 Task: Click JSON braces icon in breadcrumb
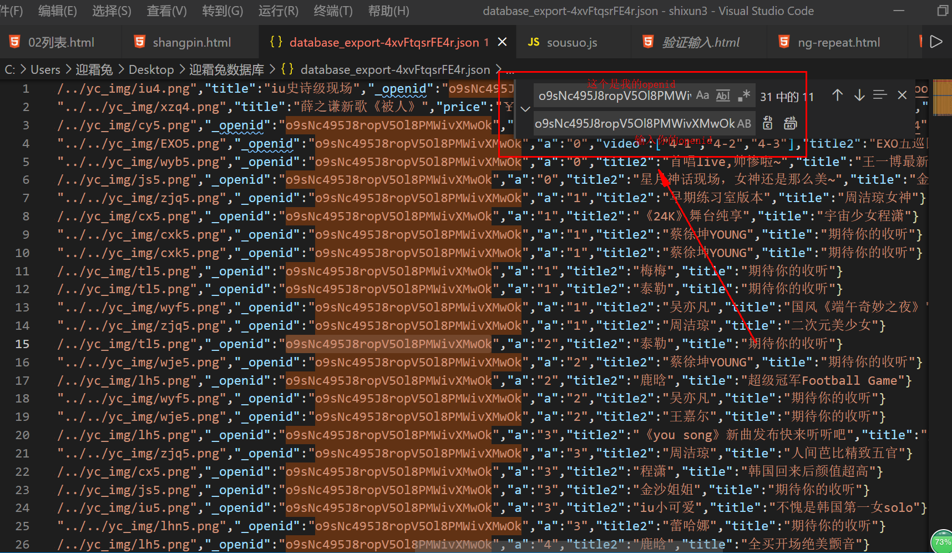pyautogui.click(x=287, y=69)
